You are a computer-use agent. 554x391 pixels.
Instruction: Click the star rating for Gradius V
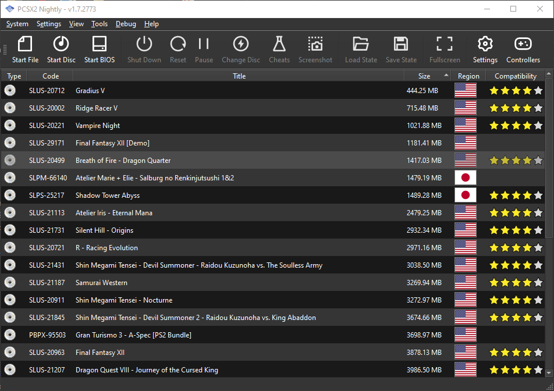pos(515,91)
